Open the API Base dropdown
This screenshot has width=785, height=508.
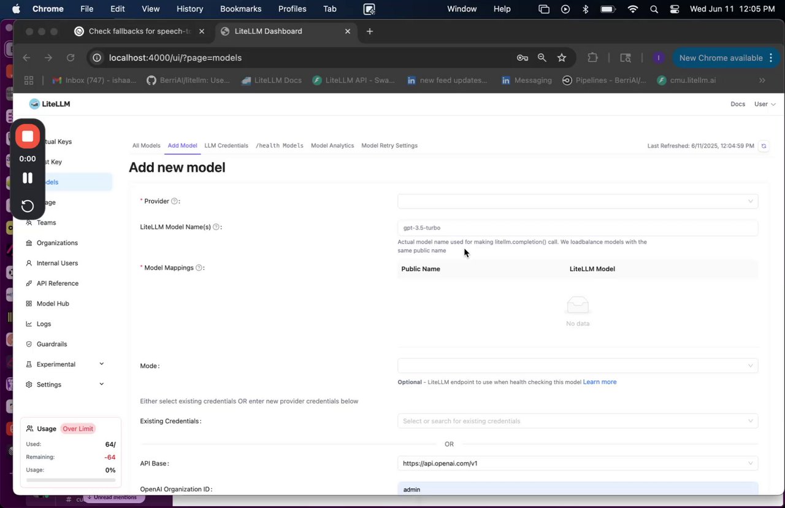click(578, 463)
